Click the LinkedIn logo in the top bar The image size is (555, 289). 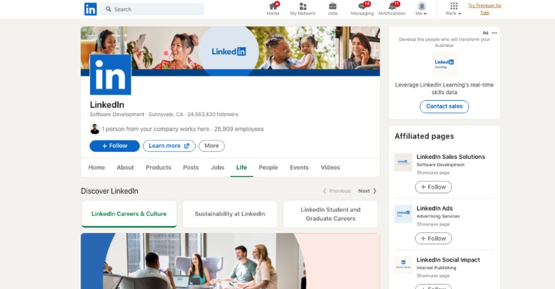click(90, 9)
